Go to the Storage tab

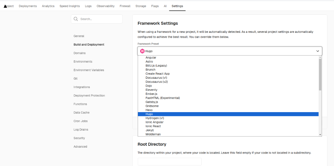141,6
